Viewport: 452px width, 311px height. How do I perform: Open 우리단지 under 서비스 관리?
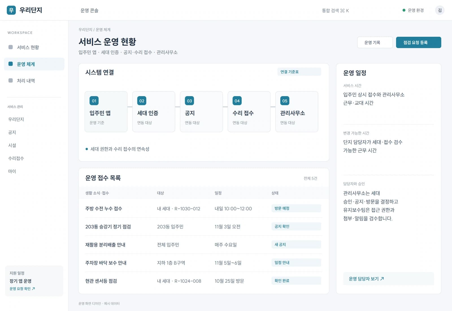(x=16, y=119)
